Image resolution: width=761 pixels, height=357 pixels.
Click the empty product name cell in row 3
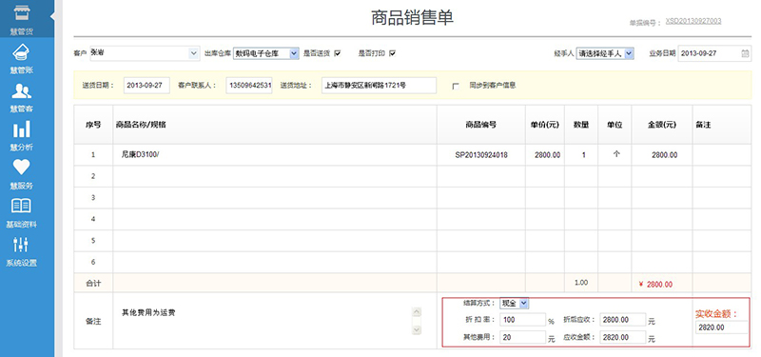tap(275, 198)
